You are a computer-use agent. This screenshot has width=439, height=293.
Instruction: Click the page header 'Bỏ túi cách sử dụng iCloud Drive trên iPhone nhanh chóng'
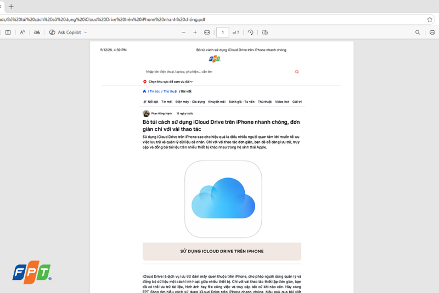(241, 50)
